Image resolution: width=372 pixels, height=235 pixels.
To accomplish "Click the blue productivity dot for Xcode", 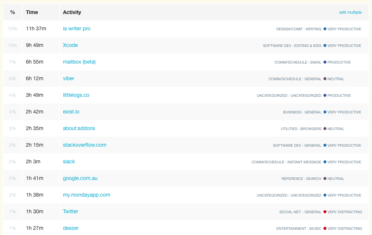I will pyautogui.click(x=325, y=45).
